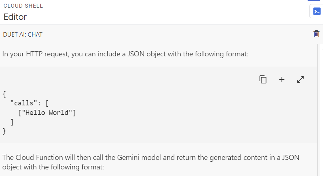The width and height of the screenshot is (323, 176).
Task: Open the Cloud Shell terminal icon
Action: coord(316,12)
